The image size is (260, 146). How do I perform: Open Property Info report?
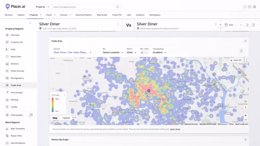(x=17, y=42)
